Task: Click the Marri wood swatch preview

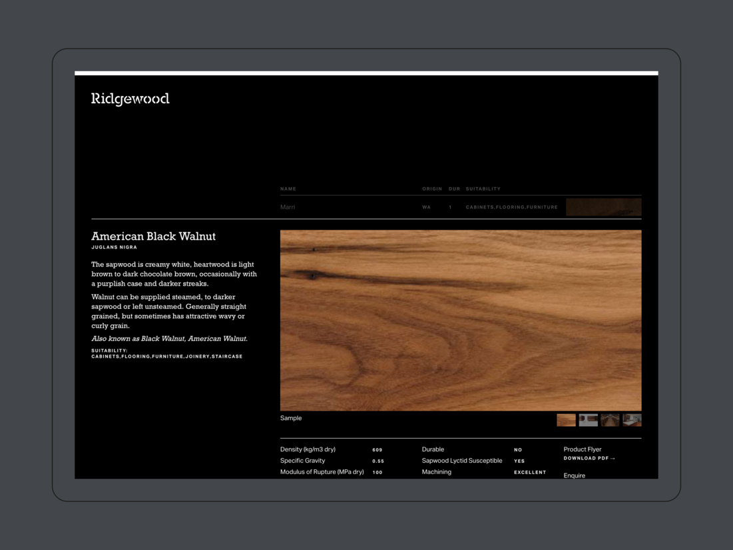Action: 603,207
